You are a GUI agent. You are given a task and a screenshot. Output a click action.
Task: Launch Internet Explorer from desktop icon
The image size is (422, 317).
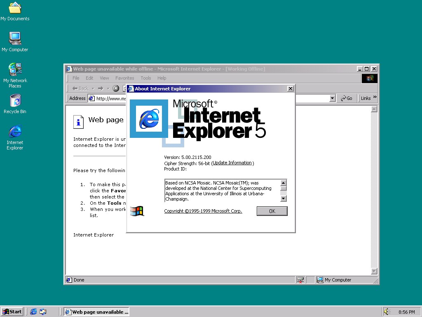15,137
